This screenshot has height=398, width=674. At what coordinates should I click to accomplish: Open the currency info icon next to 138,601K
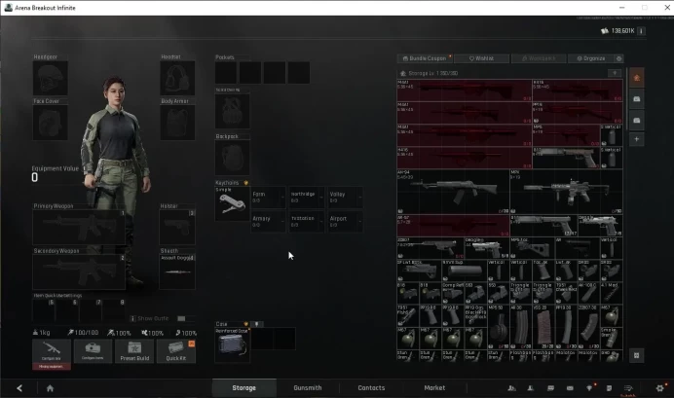[x=641, y=31]
